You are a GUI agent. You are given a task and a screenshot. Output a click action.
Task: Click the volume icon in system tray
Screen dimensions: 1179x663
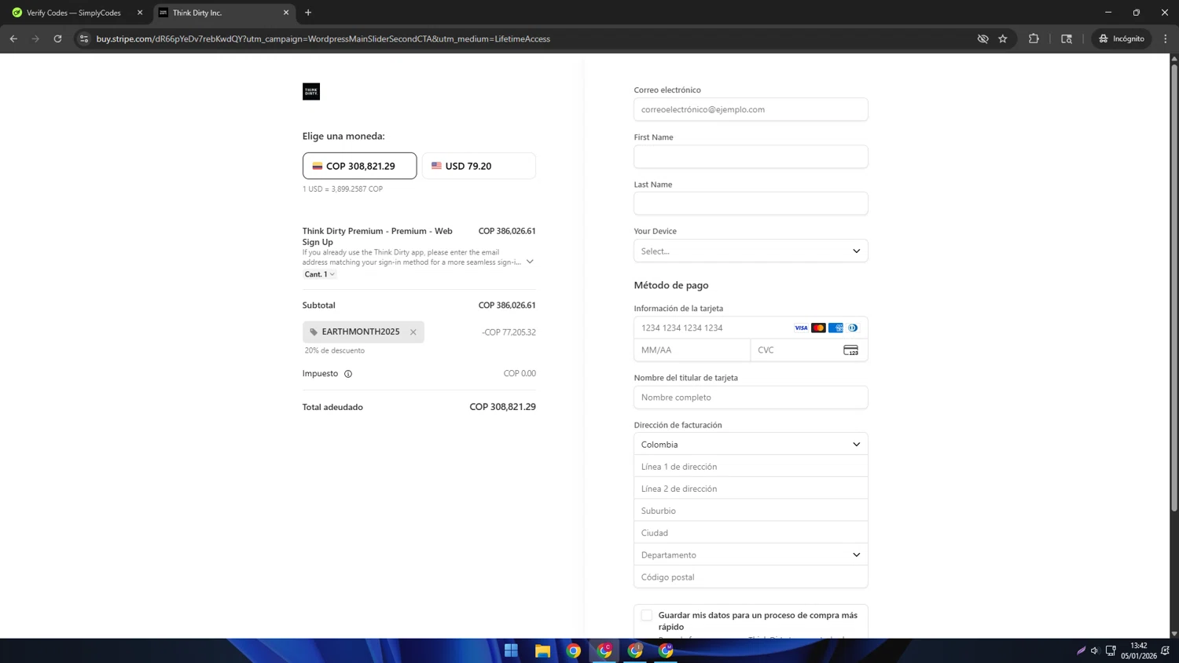pos(1094,650)
